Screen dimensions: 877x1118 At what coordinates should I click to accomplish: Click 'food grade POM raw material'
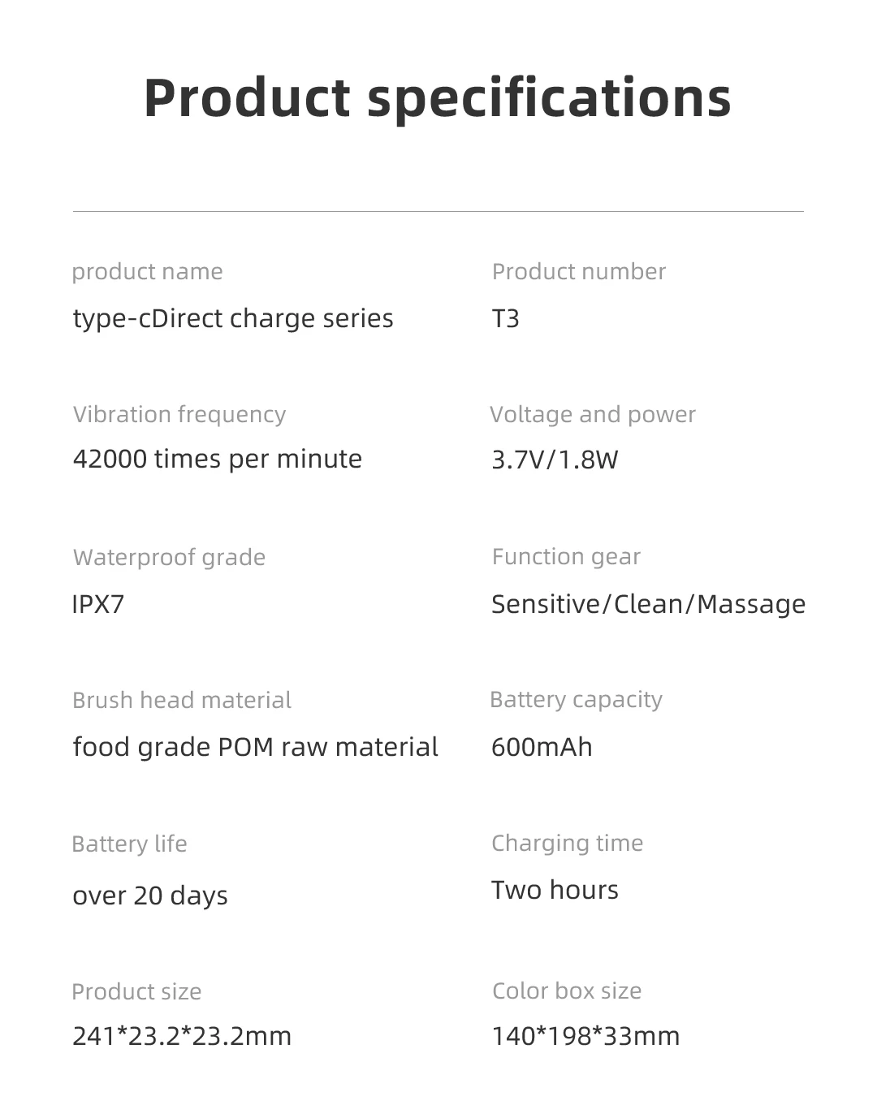click(255, 747)
